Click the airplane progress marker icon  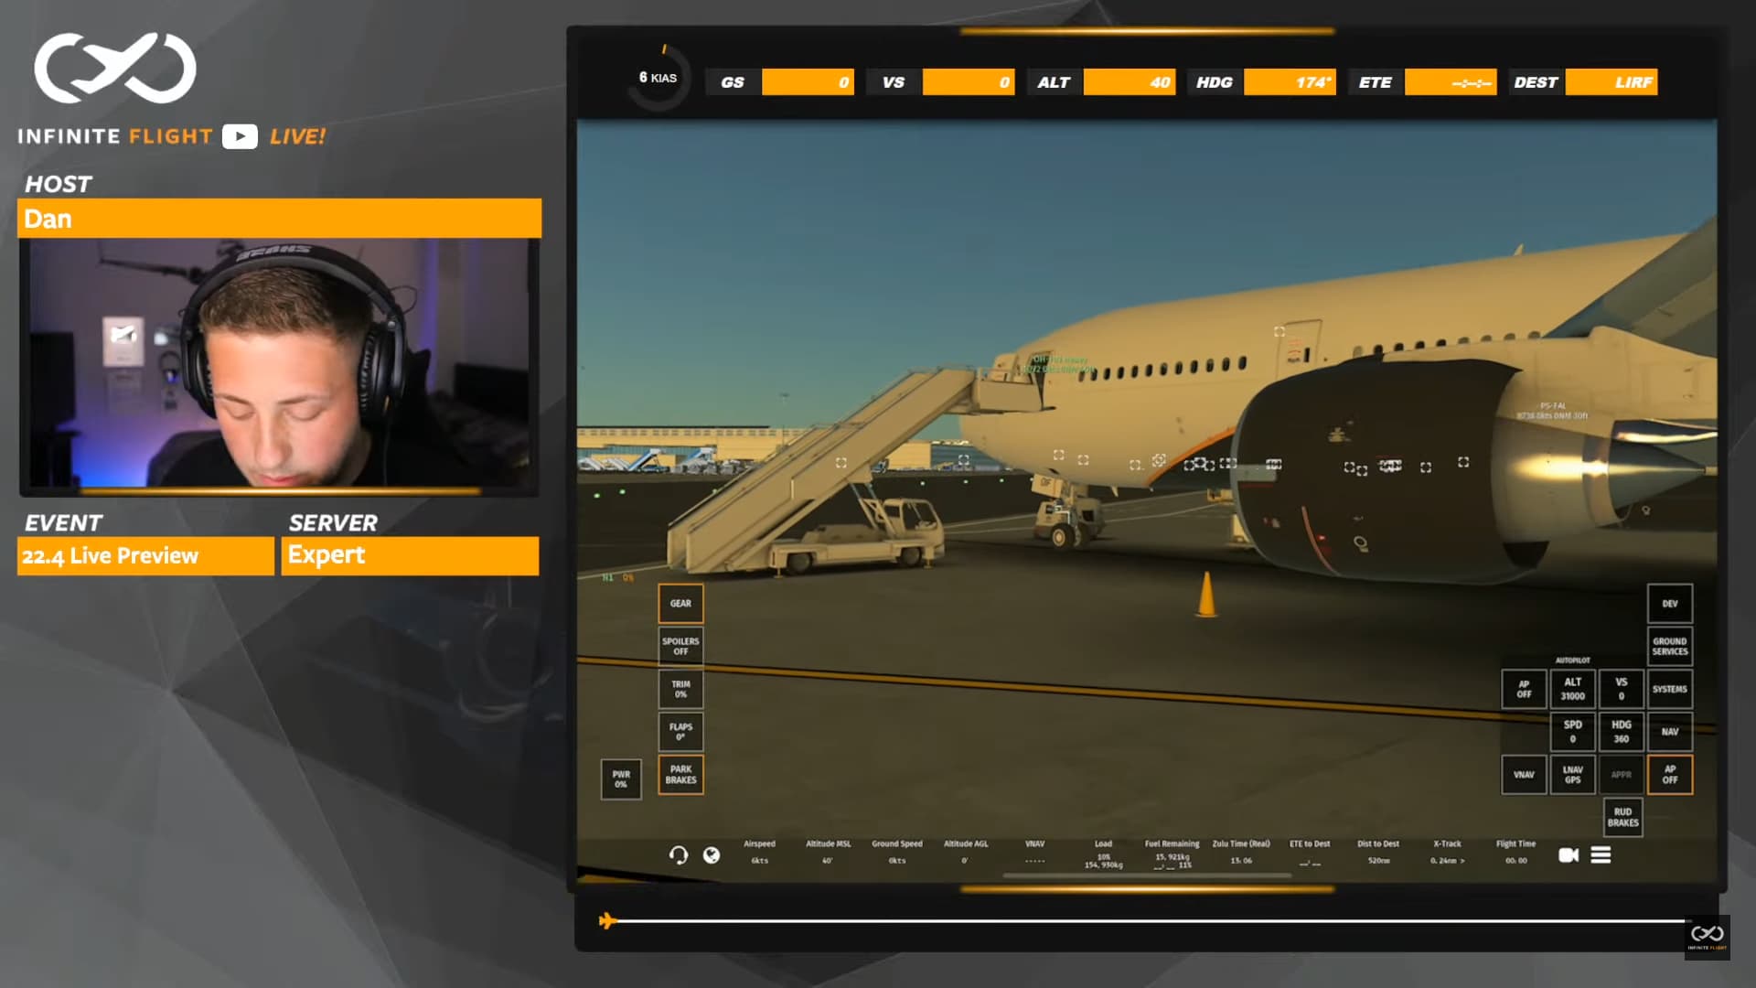[607, 920]
